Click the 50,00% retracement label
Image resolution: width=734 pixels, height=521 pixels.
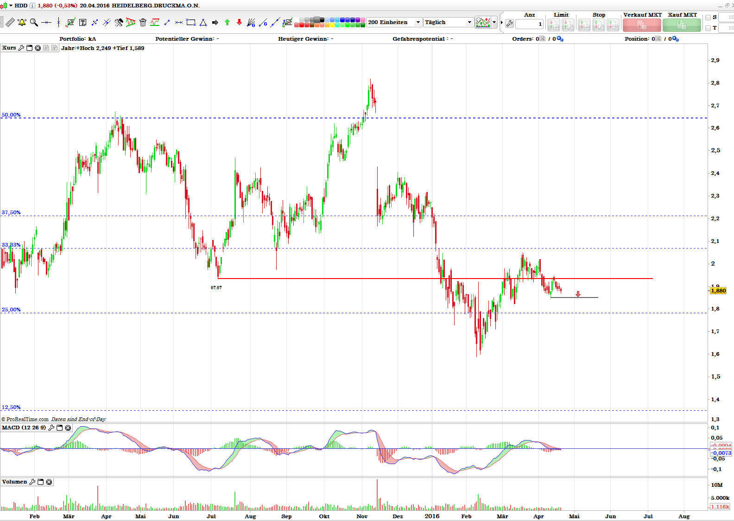point(11,115)
